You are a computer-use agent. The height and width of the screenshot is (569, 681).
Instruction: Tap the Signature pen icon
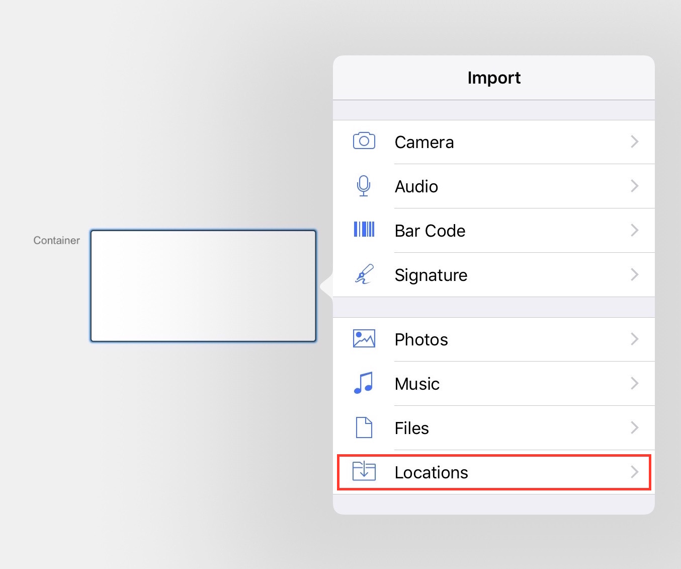[x=364, y=274]
